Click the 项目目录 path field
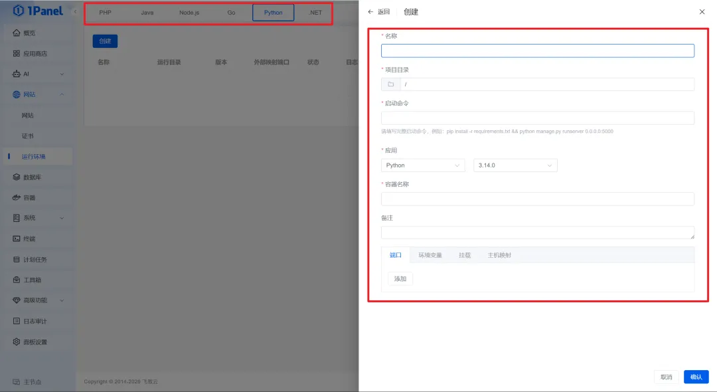717x392 pixels. click(x=547, y=84)
